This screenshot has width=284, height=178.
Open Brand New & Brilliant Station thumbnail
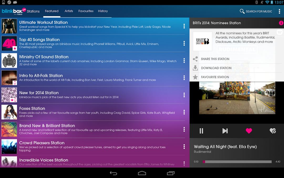click(x=9, y=129)
